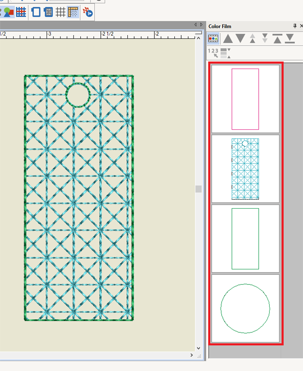The height and width of the screenshot is (371, 303).
Task: Select the green circle thumbnail
Action: [245, 308]
